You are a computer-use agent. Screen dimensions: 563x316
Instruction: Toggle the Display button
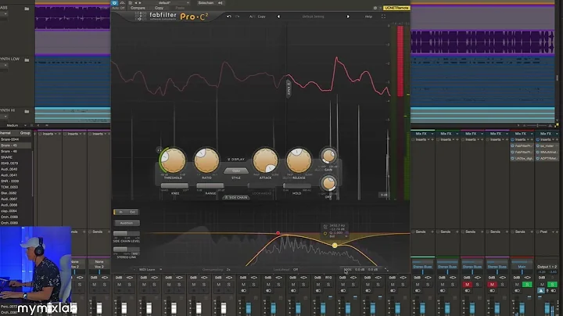[x=236, y=159]
